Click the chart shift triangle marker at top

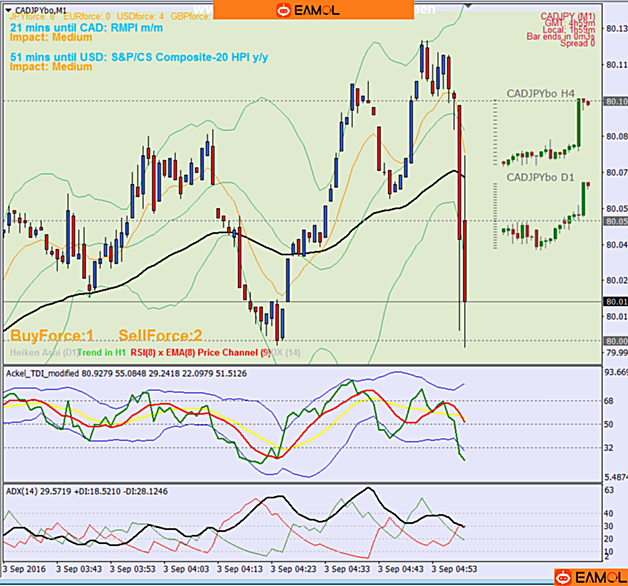coord(467,4)
